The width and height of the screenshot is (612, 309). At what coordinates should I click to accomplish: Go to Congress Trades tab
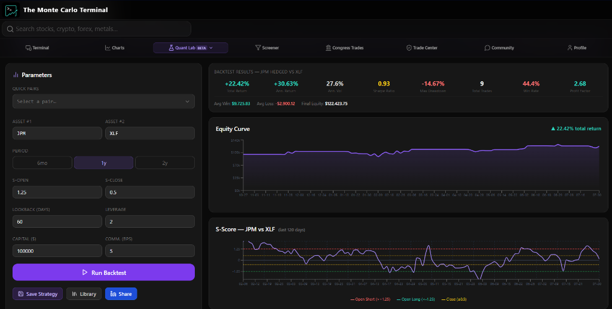click(x=345, y=48)
